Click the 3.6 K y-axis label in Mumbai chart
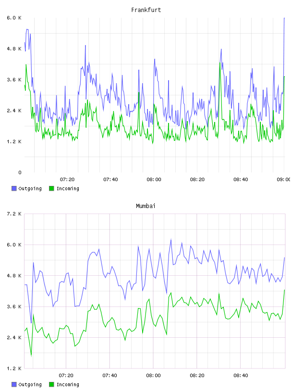The width and height of the screenshot is (292, 392). pos(14,307)
